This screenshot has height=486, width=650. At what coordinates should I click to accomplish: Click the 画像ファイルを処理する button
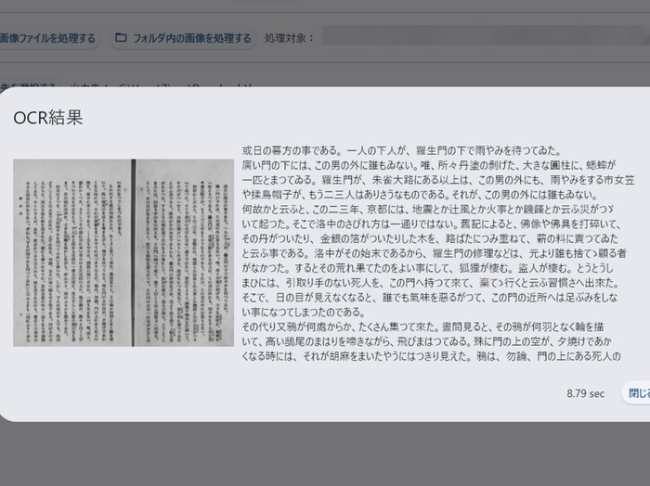47,39
